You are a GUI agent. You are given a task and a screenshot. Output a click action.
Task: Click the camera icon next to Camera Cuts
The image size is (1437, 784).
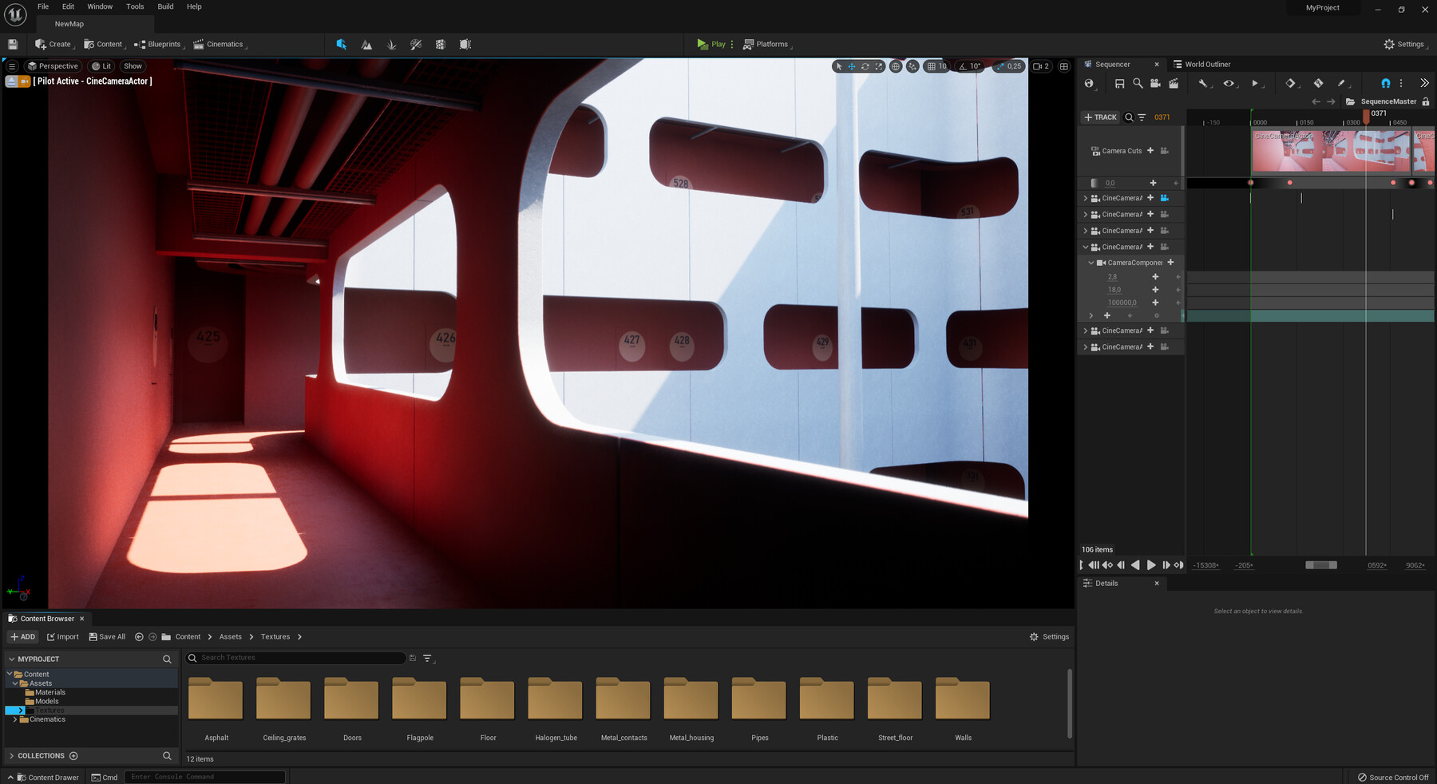point(1163,151)
